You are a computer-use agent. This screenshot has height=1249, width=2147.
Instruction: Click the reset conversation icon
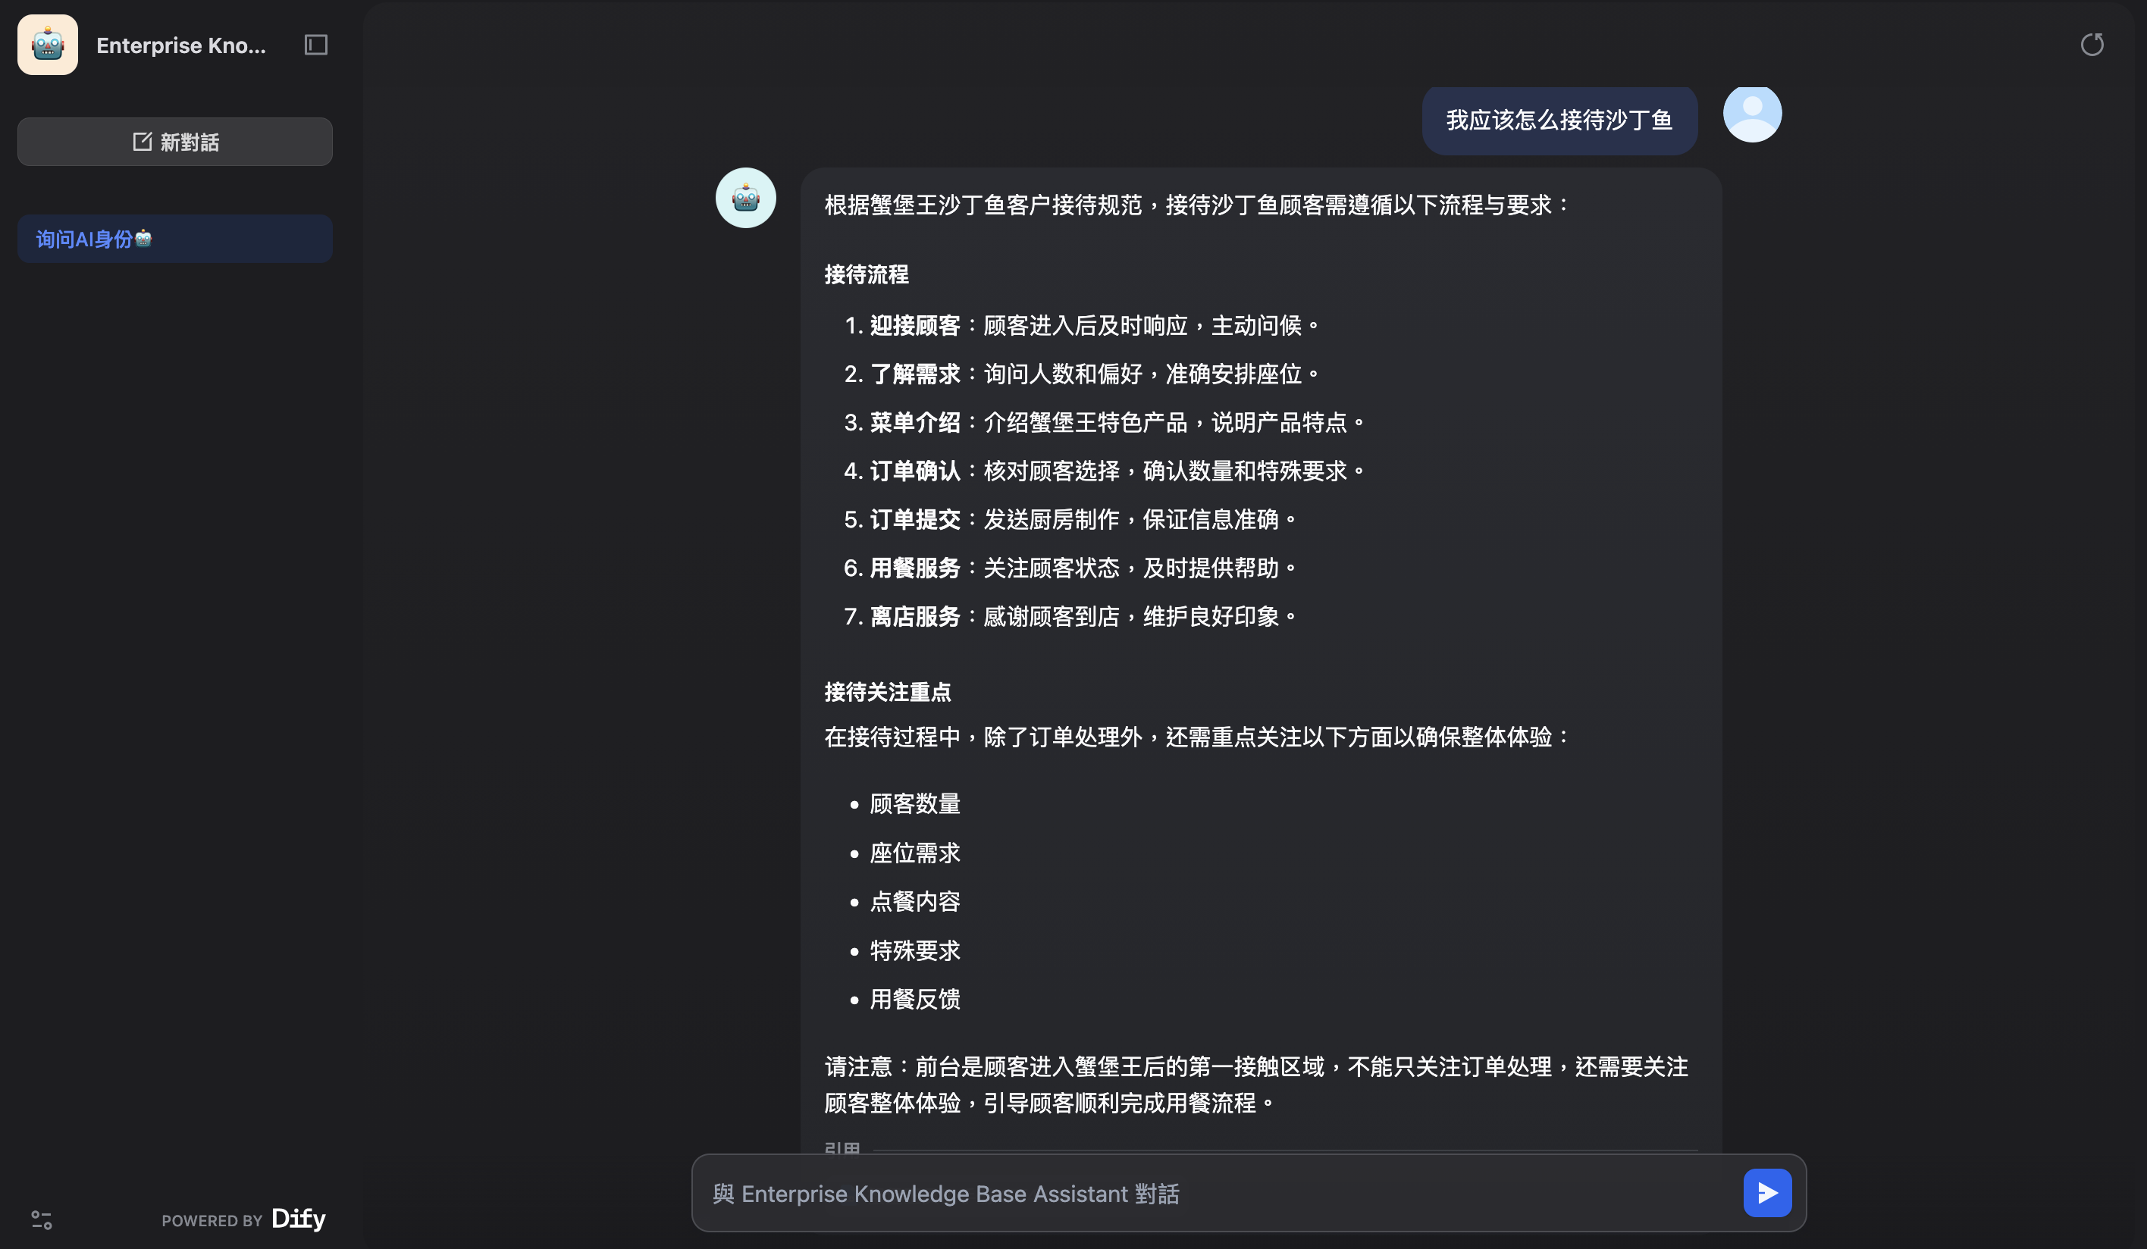[2092, 44]
